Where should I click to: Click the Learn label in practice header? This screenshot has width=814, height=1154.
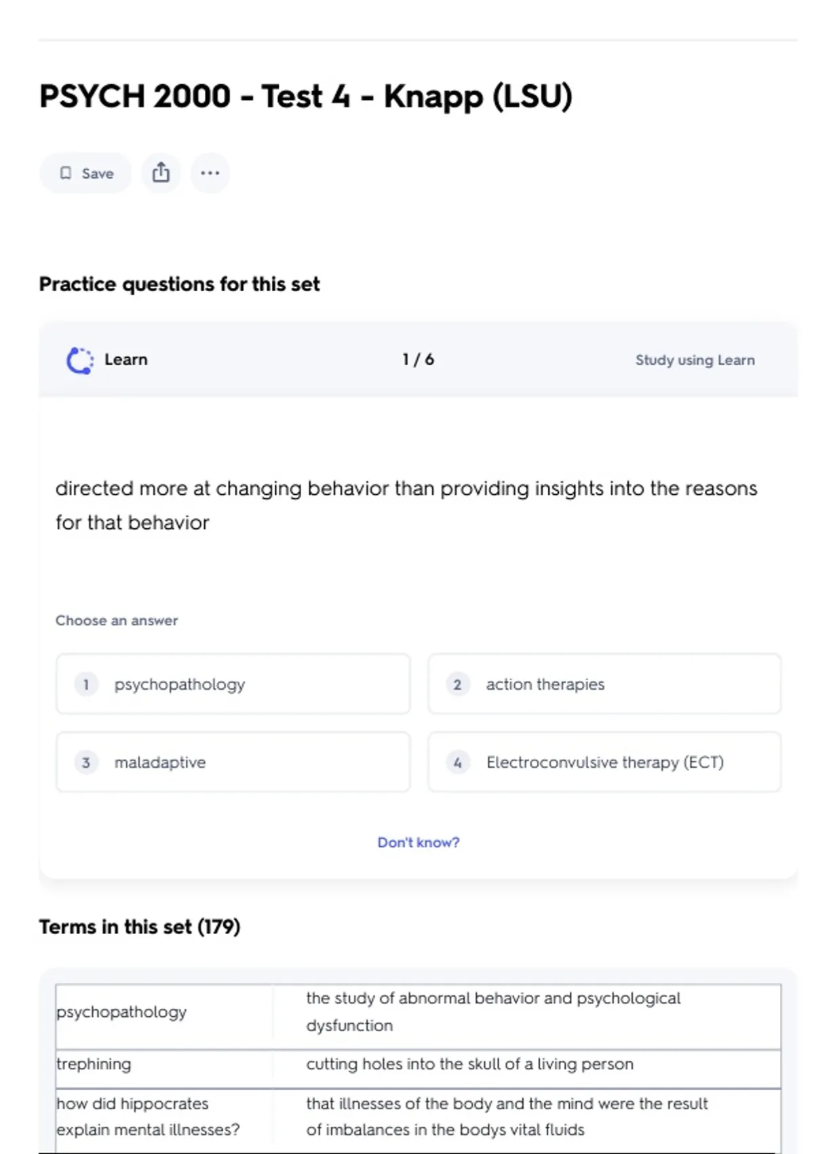pos(125,360)
